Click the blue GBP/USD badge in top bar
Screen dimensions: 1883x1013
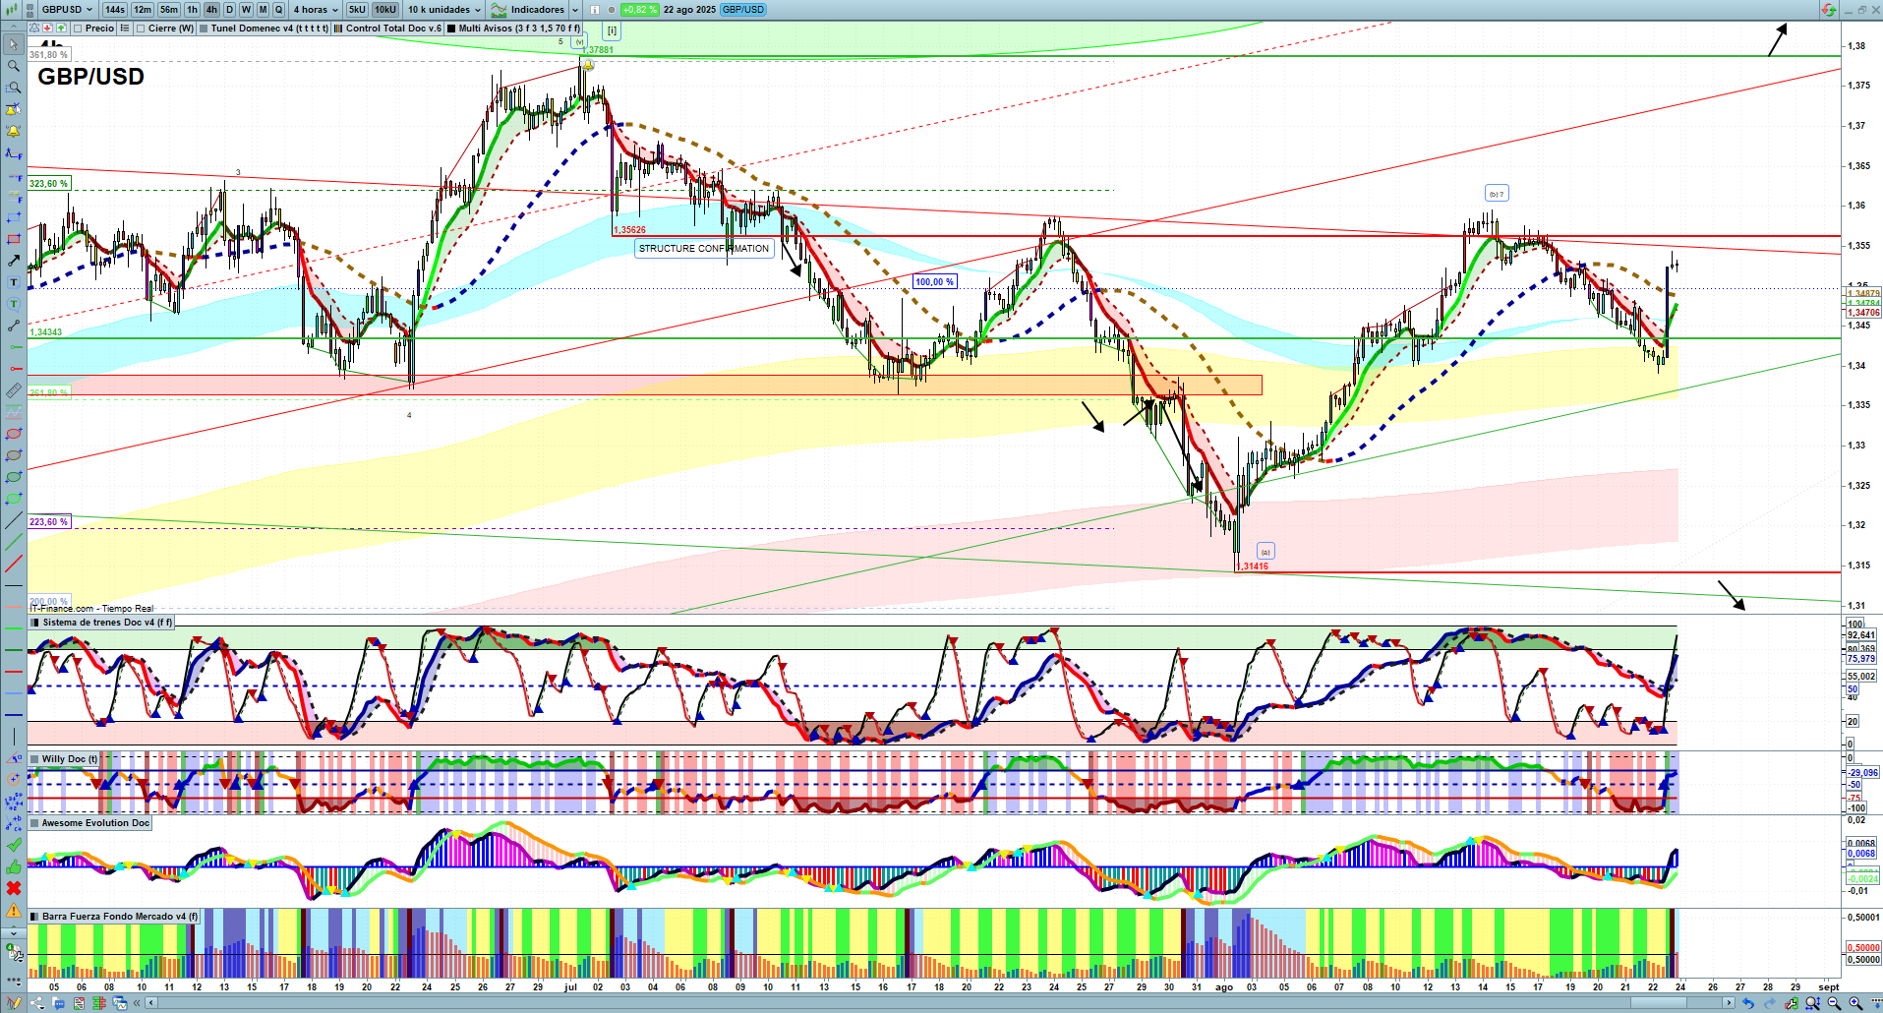click(x=743, y=10)
